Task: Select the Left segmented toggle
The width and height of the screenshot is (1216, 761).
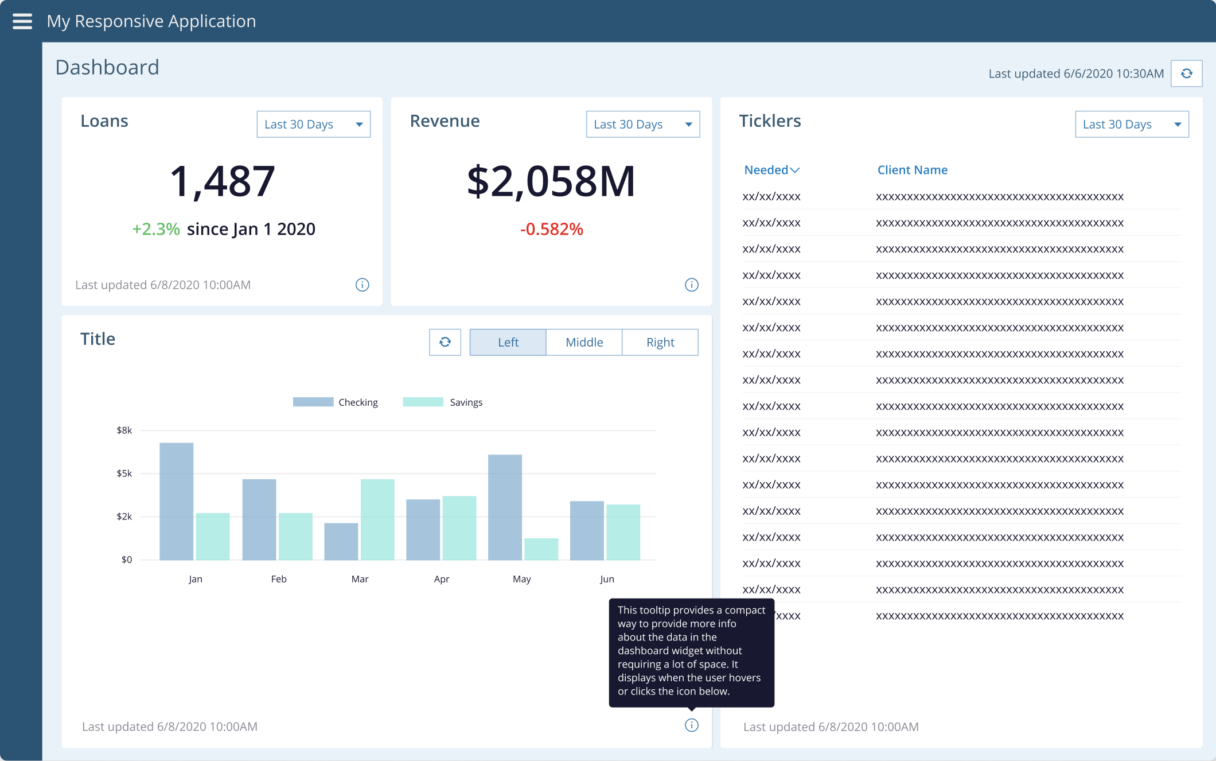Action: (508, 342)
